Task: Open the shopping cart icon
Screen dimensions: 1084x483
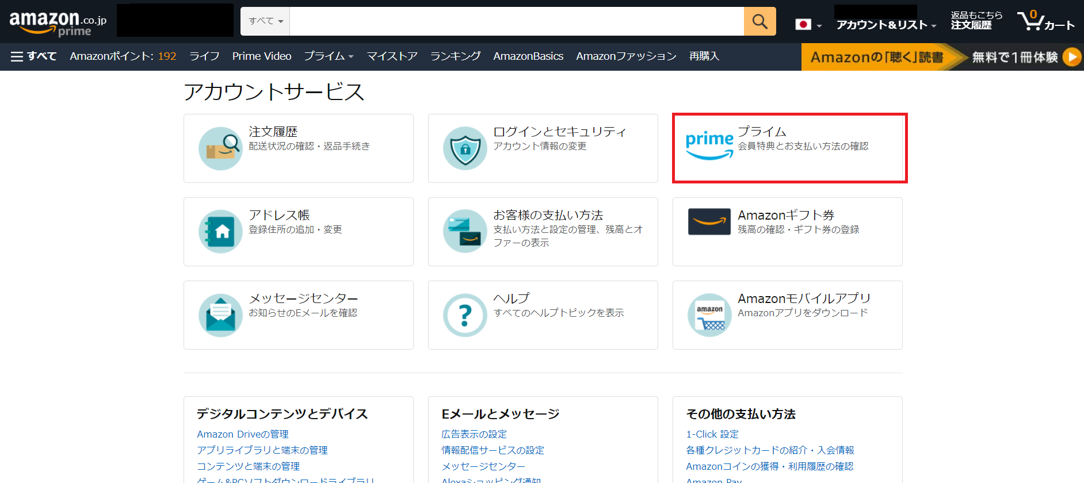Action: (x=1032, y=21)
